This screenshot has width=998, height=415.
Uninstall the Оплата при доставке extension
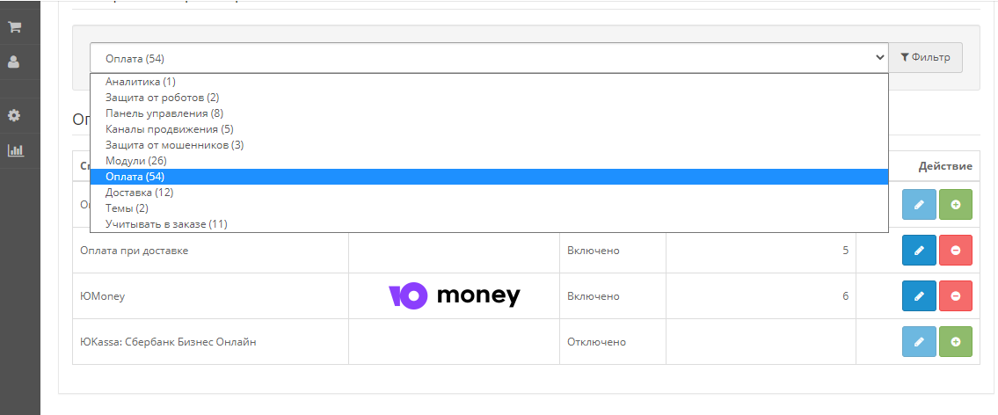pyautogui.click(x=956, y=251)
